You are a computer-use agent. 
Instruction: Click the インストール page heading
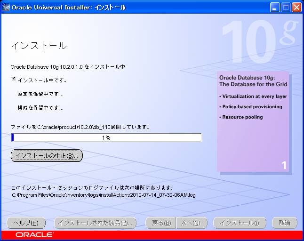pyautogui.click(x=39, y=46)
